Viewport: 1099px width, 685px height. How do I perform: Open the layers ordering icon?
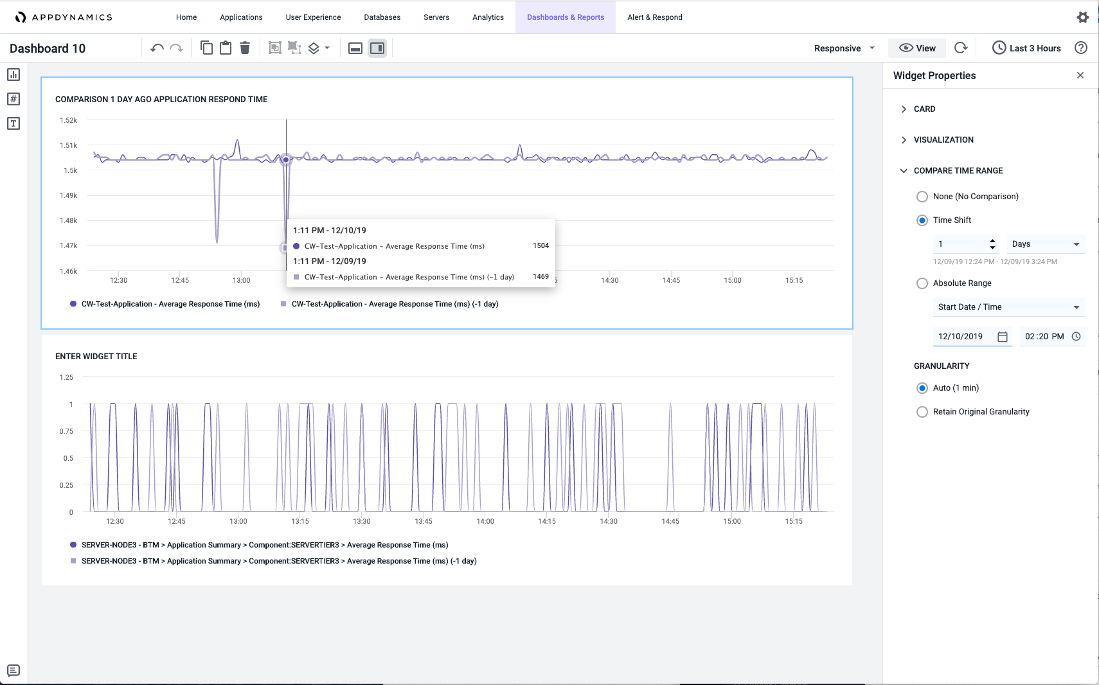click(314, 48)
